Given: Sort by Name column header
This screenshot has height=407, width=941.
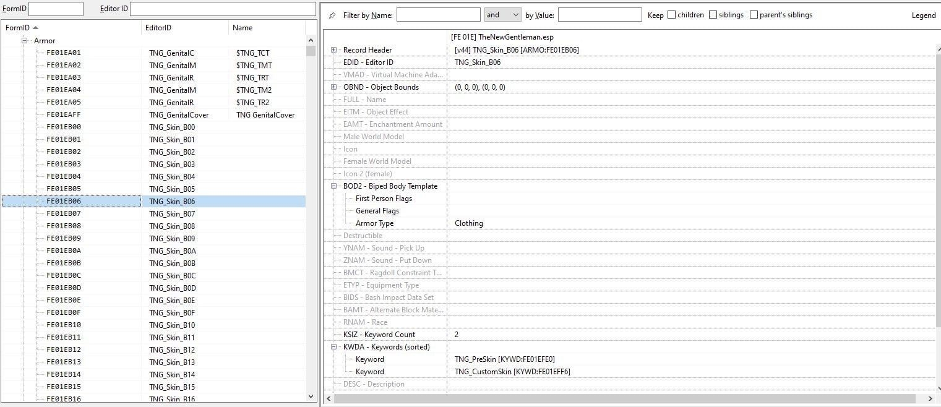Looking at the screenshot, I should 267,28.
